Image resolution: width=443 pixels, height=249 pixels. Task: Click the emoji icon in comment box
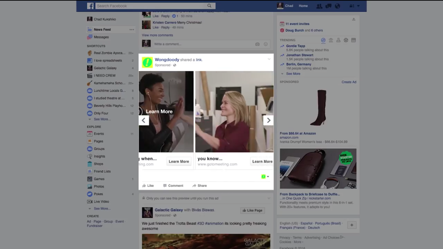pos(266,44)
